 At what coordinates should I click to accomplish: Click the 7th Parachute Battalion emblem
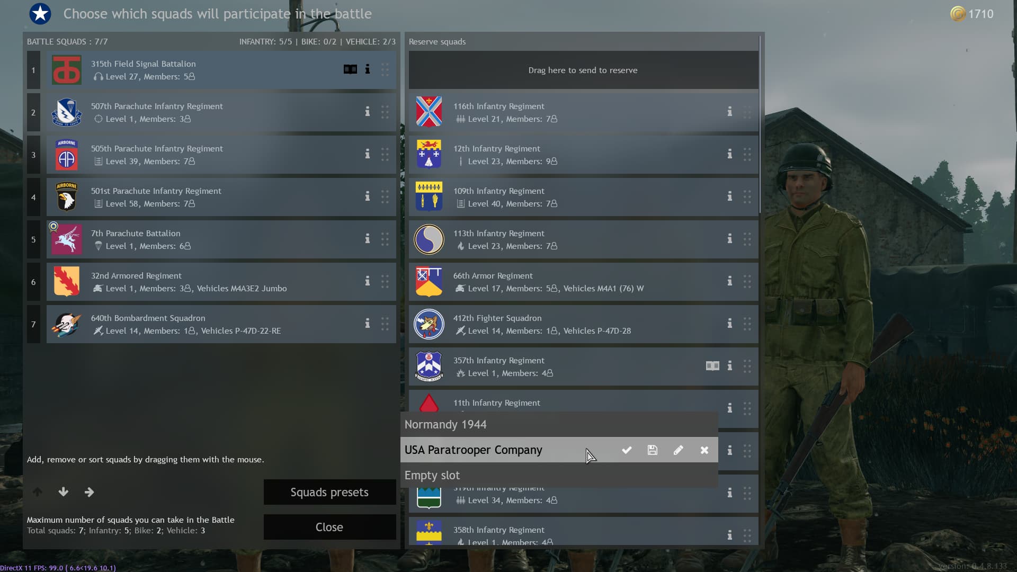[x=67, y=239]
